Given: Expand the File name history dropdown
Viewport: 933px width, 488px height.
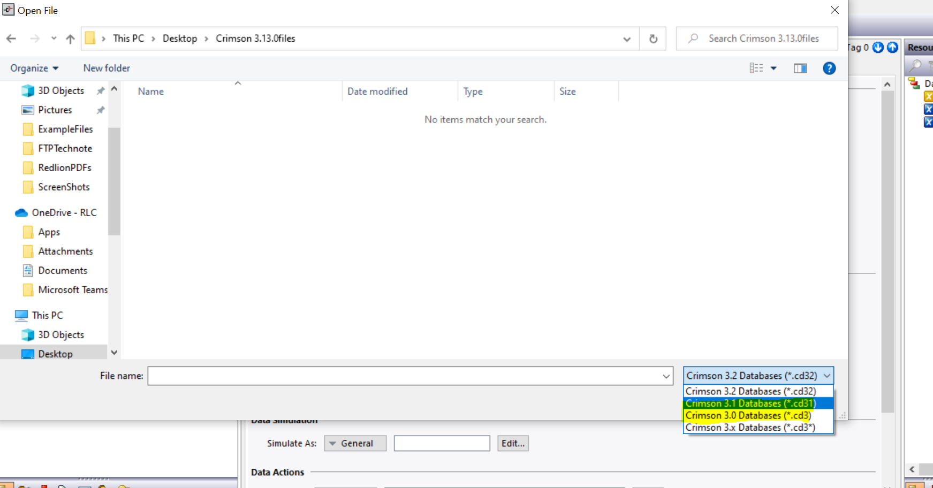Looking at the screenshot, I should pyautogui.click(x=666, y=376).
